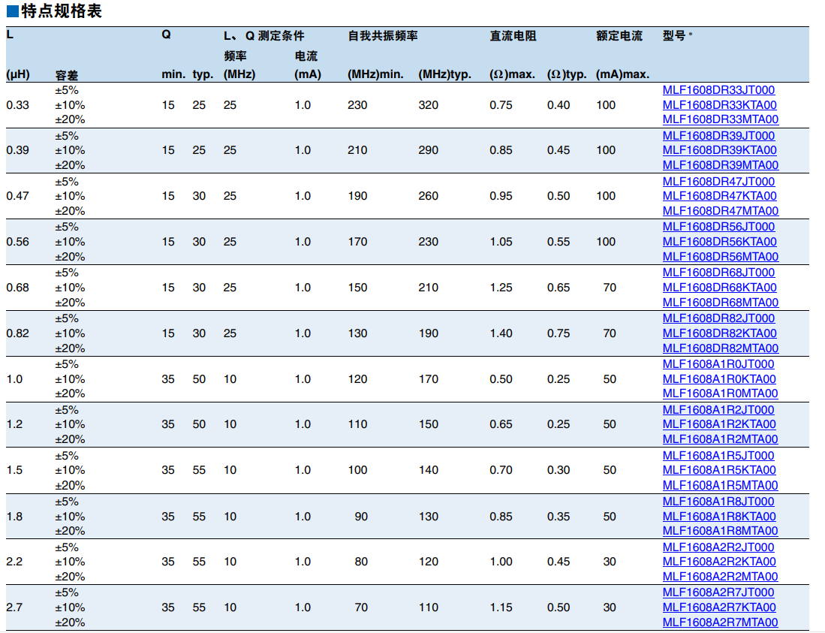The width and height of the screenshot is (825, 633).
Task: Follow the MLF1608DR39KTA00 link
Action: point(719,150)
